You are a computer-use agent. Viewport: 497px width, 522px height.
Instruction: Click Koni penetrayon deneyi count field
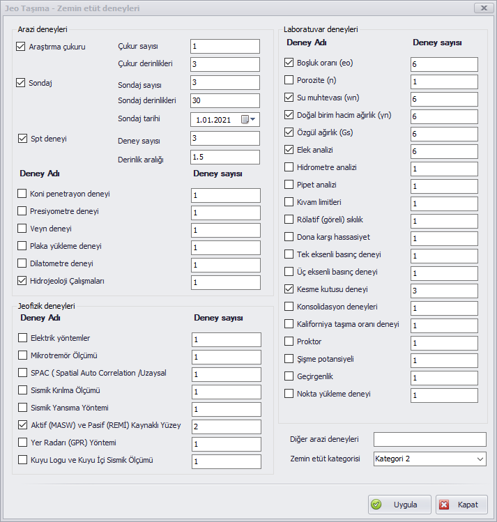point(226,195)
